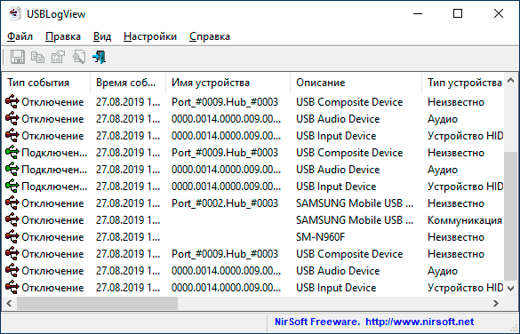
Task: Open the Файл menu
Action: pos(20,36)
